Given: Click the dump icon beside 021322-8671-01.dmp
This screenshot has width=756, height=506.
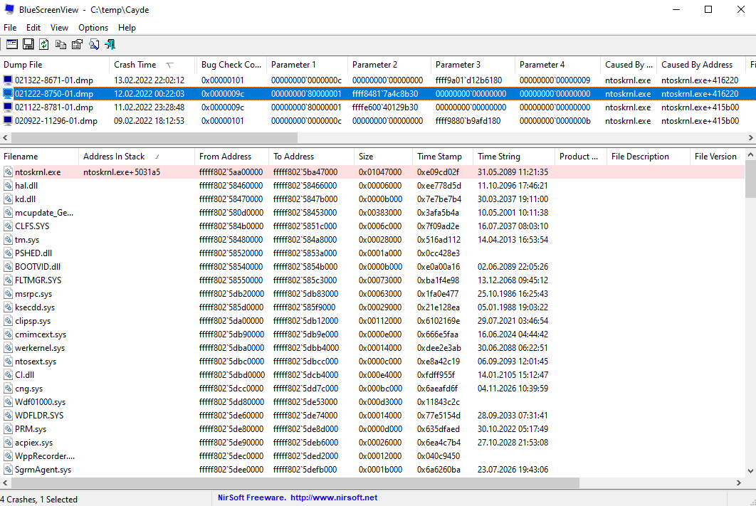Looking at the screenshot, I should pyautogui.click(x=8, y=80).
